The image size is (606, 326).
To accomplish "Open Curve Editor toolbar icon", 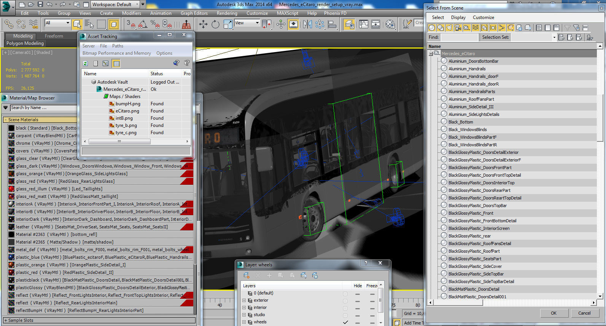I will [363, 24].
